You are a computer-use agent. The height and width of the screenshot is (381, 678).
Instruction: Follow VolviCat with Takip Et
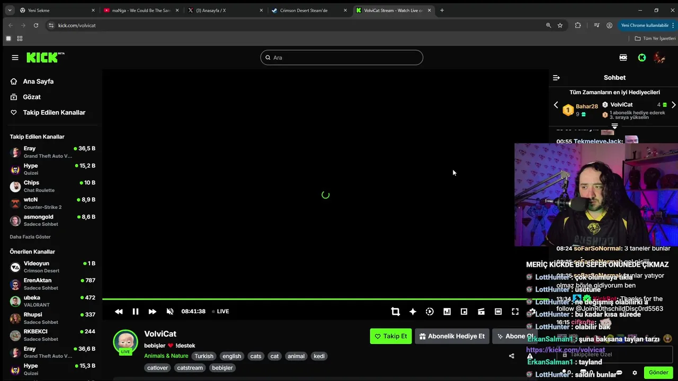pyautogui.click(x=391, y=336)
